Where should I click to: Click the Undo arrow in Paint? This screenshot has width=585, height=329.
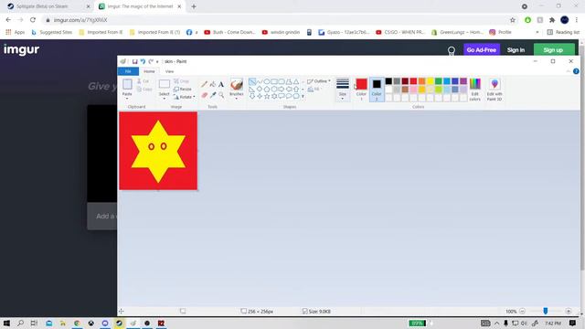tap(143, 61)
